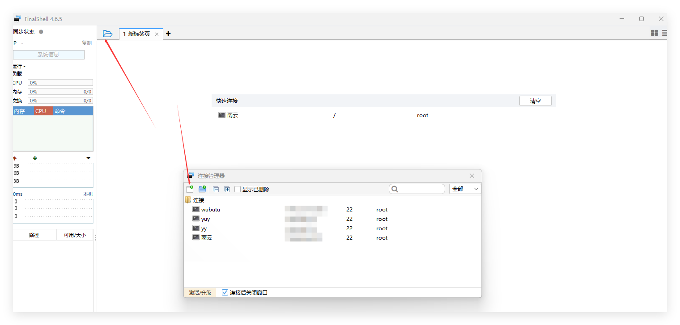Open the connection manager folder icon
Viewport: 680px width, 325px height.
pos(107,34)
